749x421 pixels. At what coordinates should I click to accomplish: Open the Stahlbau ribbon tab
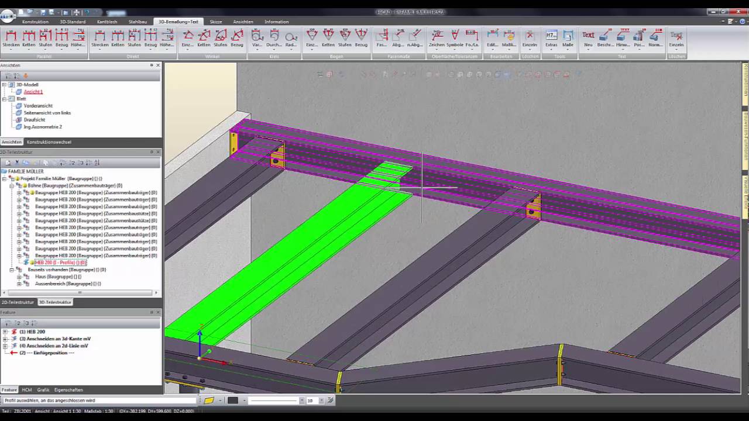click(138, 22)
